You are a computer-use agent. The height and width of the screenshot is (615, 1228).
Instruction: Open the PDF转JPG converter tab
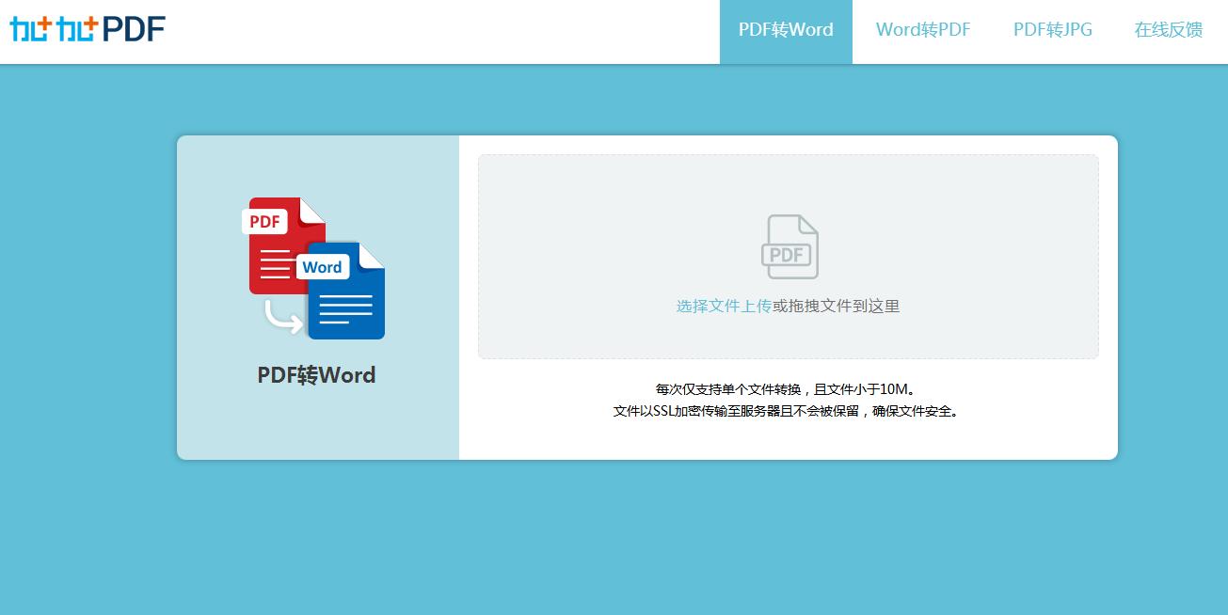(x=1051, y=29)
